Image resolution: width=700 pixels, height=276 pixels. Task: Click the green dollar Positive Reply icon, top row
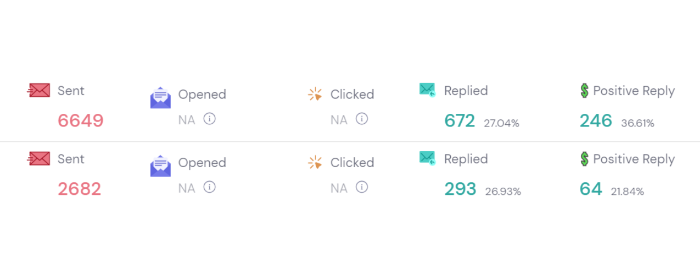585,91
